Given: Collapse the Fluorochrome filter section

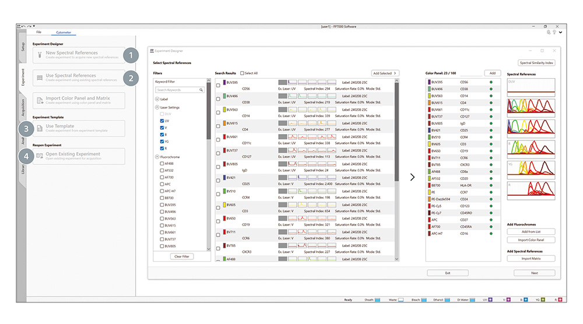Looking at the screenshot, I should [x=157, y=157].
